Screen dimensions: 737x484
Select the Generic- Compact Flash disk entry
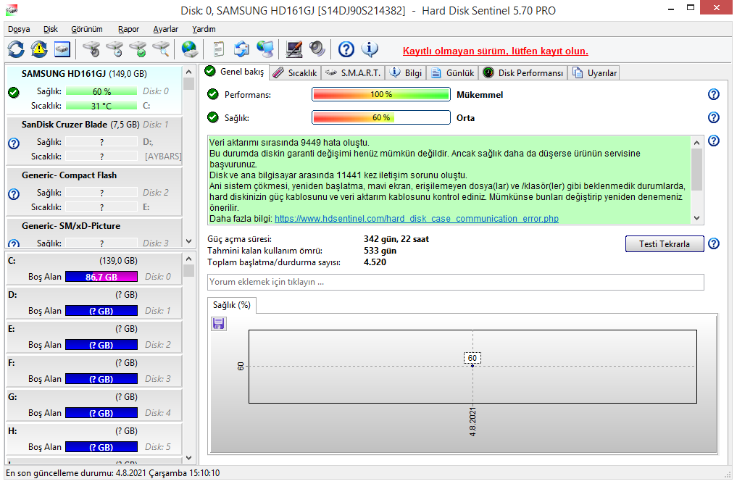93,191
